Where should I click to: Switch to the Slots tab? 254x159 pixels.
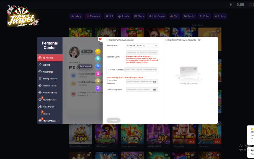tap(139, 16)
